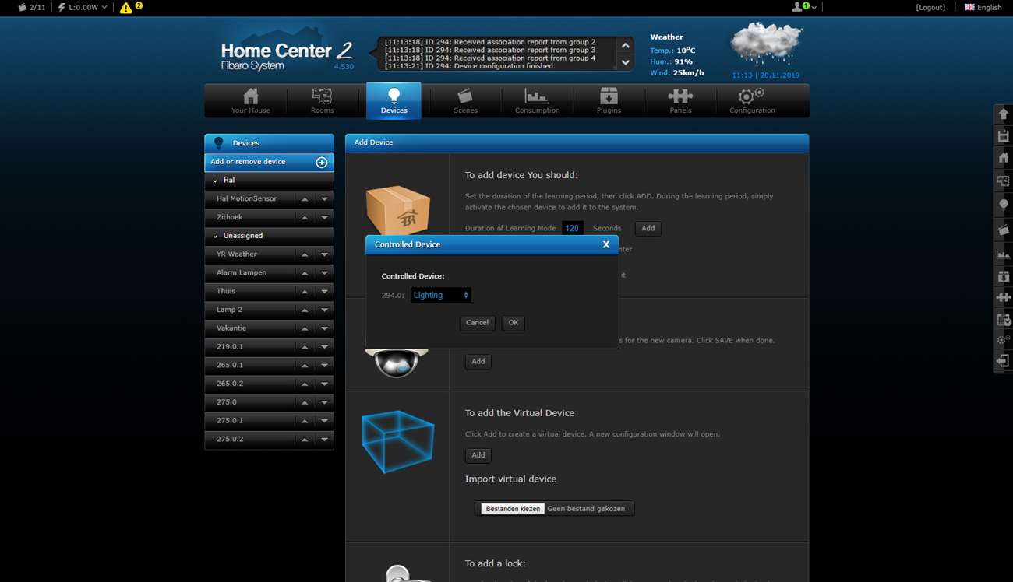This screenshot has height=582, width=1013.
Task: Close the Controlled Device dialog with X
Action: click(x=605, y=244)
